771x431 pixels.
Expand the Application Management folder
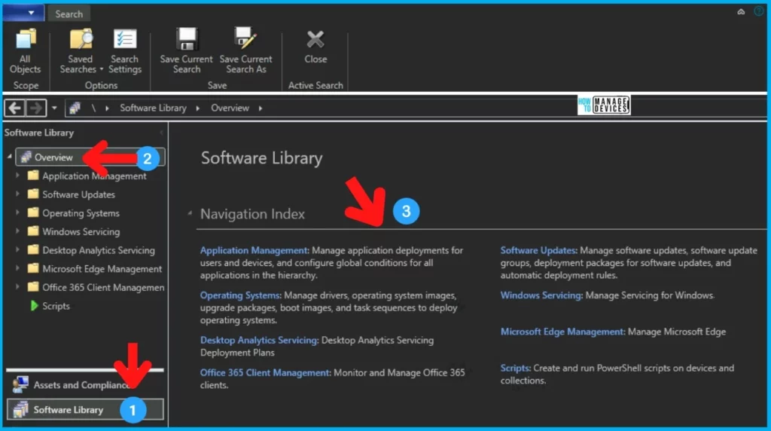point(17,175)
